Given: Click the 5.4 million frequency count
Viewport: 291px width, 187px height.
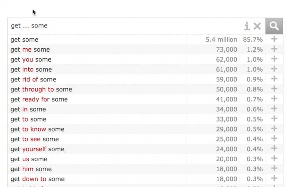Looking at the screenshot, I should pos(221,40).
